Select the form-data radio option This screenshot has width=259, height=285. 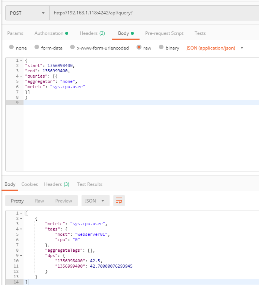pyautogui.click(x=37, y=47)
